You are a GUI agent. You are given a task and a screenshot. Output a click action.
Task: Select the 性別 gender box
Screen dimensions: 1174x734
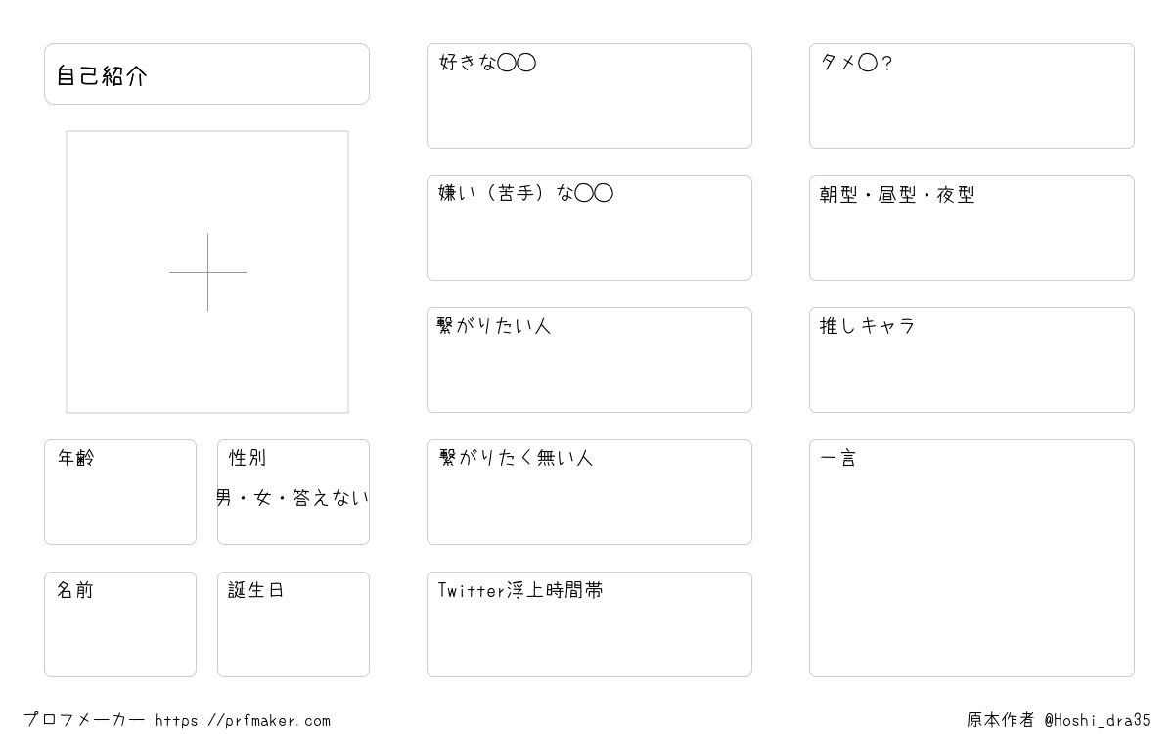(293, 492)
